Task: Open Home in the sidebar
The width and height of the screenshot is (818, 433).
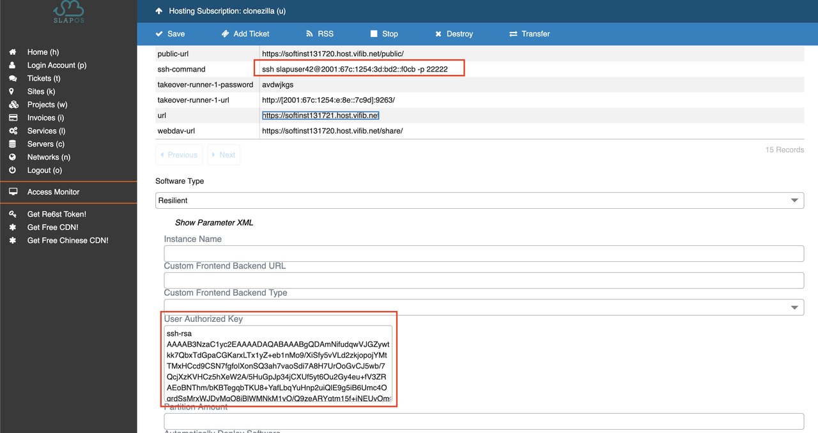Action: 43,52
